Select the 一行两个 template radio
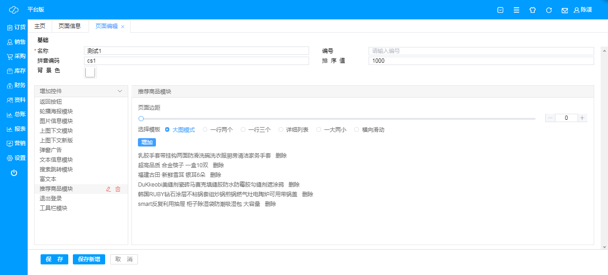 tap(205, 130)
